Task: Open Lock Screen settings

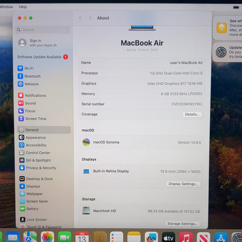Action: [x=34, y=220]
